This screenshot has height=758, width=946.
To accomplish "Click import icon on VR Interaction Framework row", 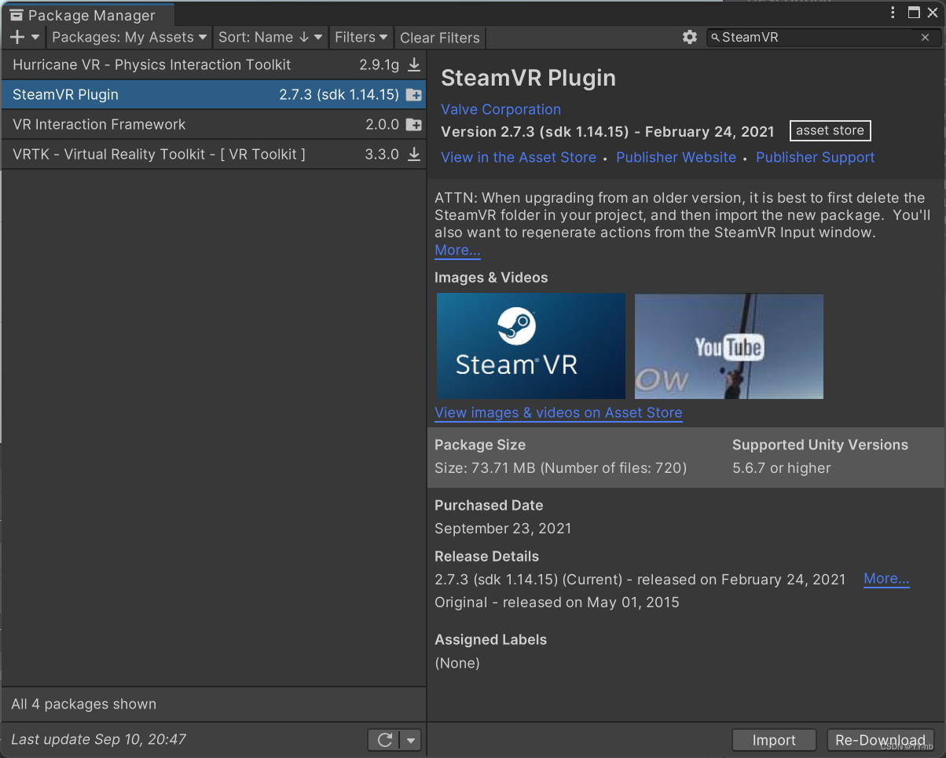I will [413, 125].
